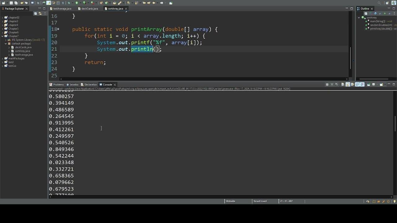The height and width of the screenshot is (223, 397).
Task: Select sortArray.java in Package Explorer
Action: click(x=22, y=51)
